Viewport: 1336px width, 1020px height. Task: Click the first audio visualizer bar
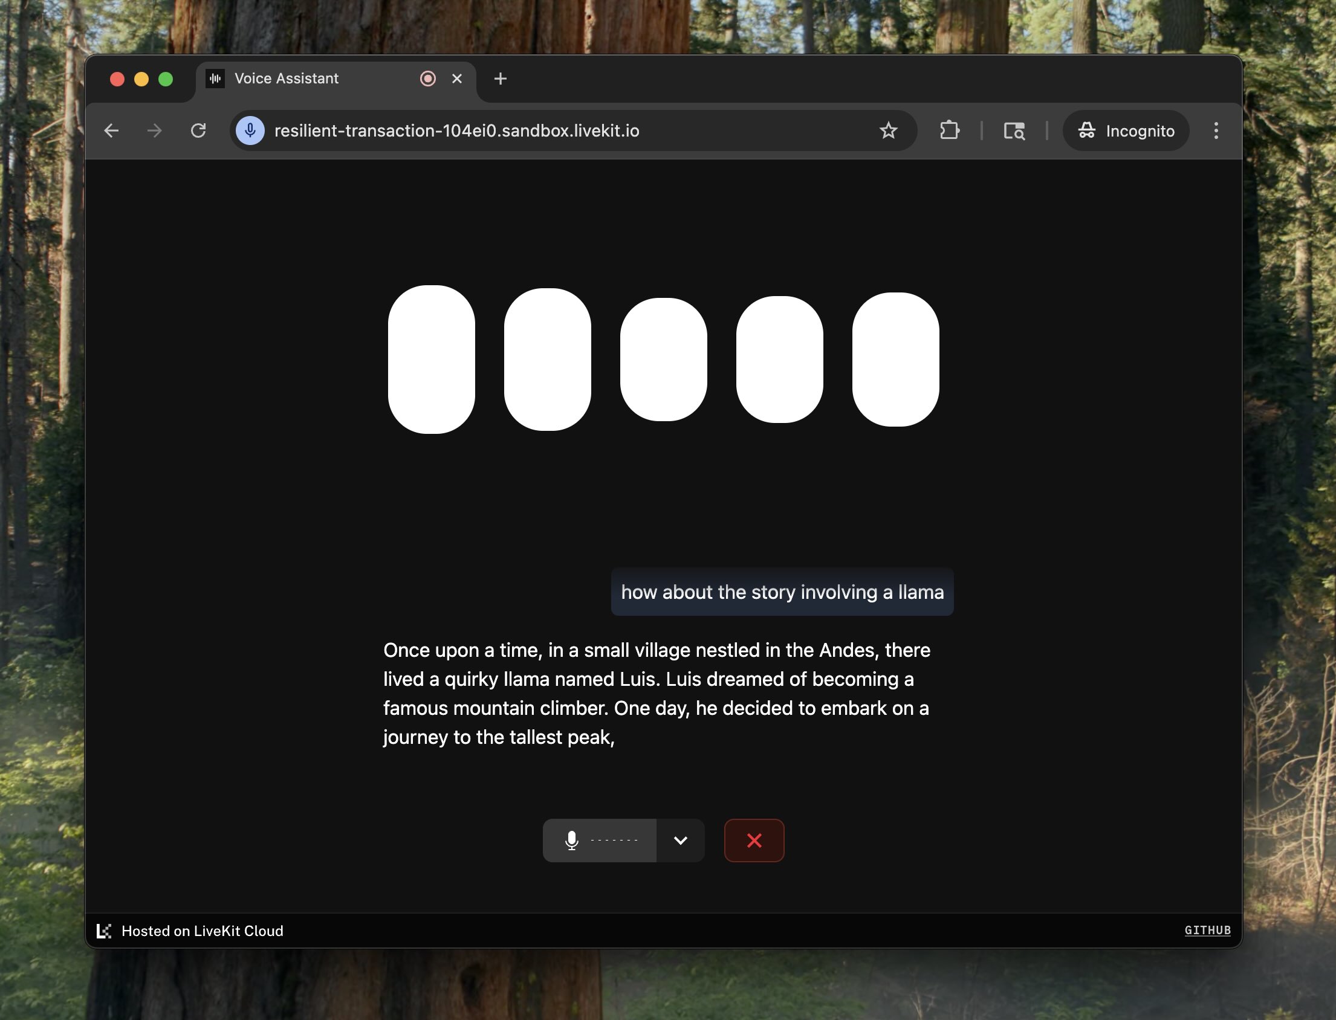[431, 360]
